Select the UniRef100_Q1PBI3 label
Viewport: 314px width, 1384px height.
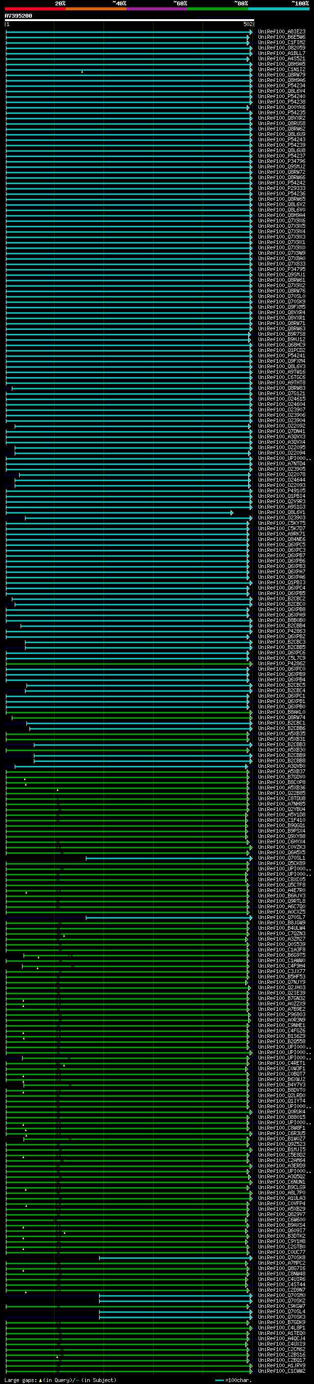tap(282, 582)
